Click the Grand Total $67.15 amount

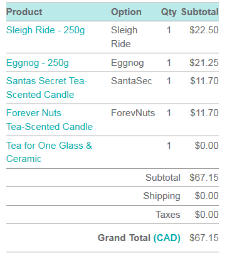(204, 238)
